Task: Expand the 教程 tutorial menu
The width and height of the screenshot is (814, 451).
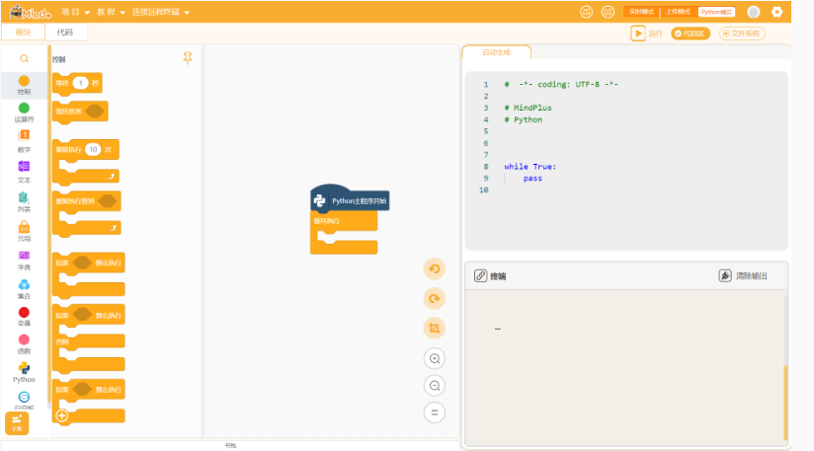Action: (x=111, y=12)
